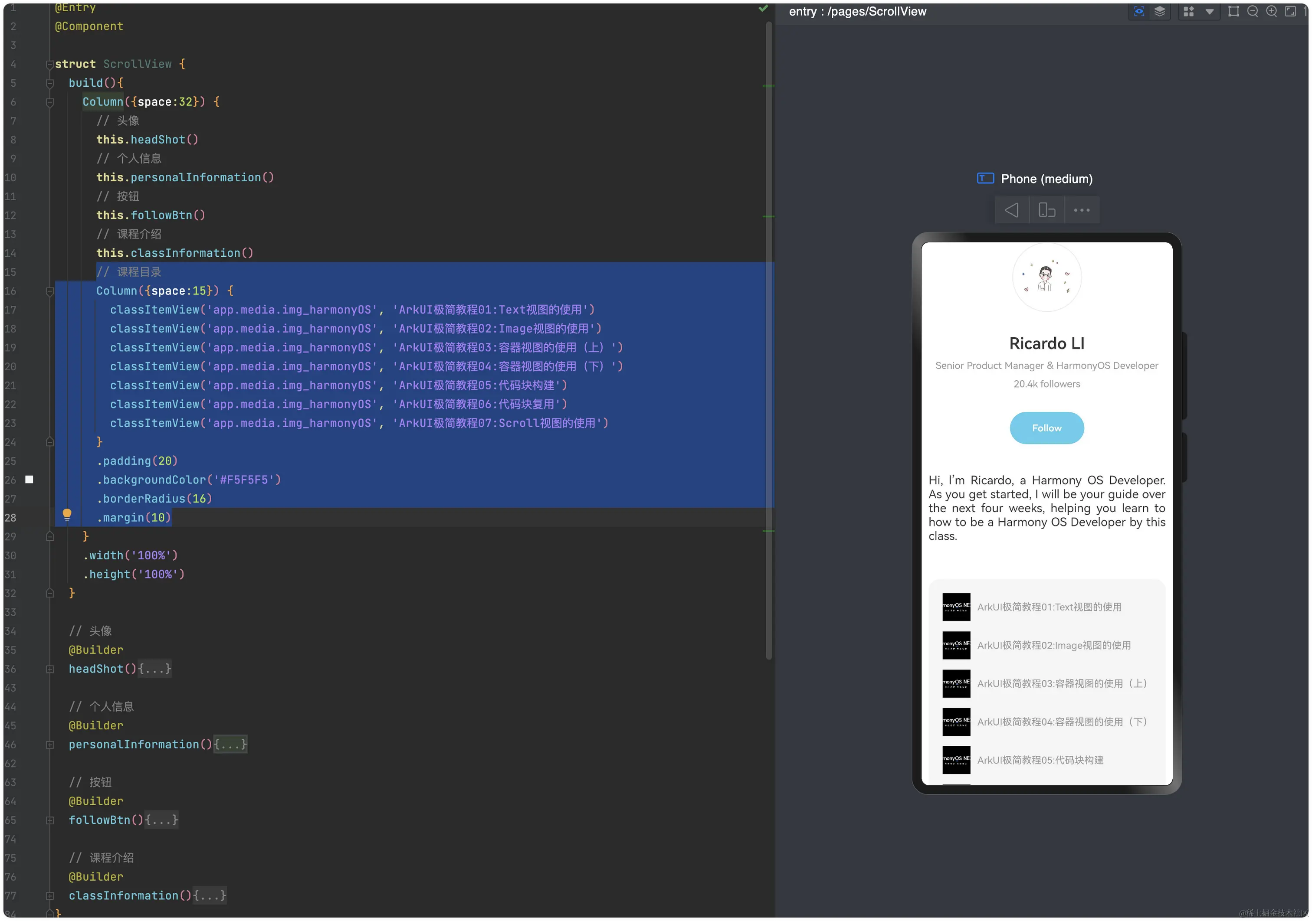
Task: Click thumbnail beside ArkUI极简教程03 in preview
Action: (x=956, y=683)
